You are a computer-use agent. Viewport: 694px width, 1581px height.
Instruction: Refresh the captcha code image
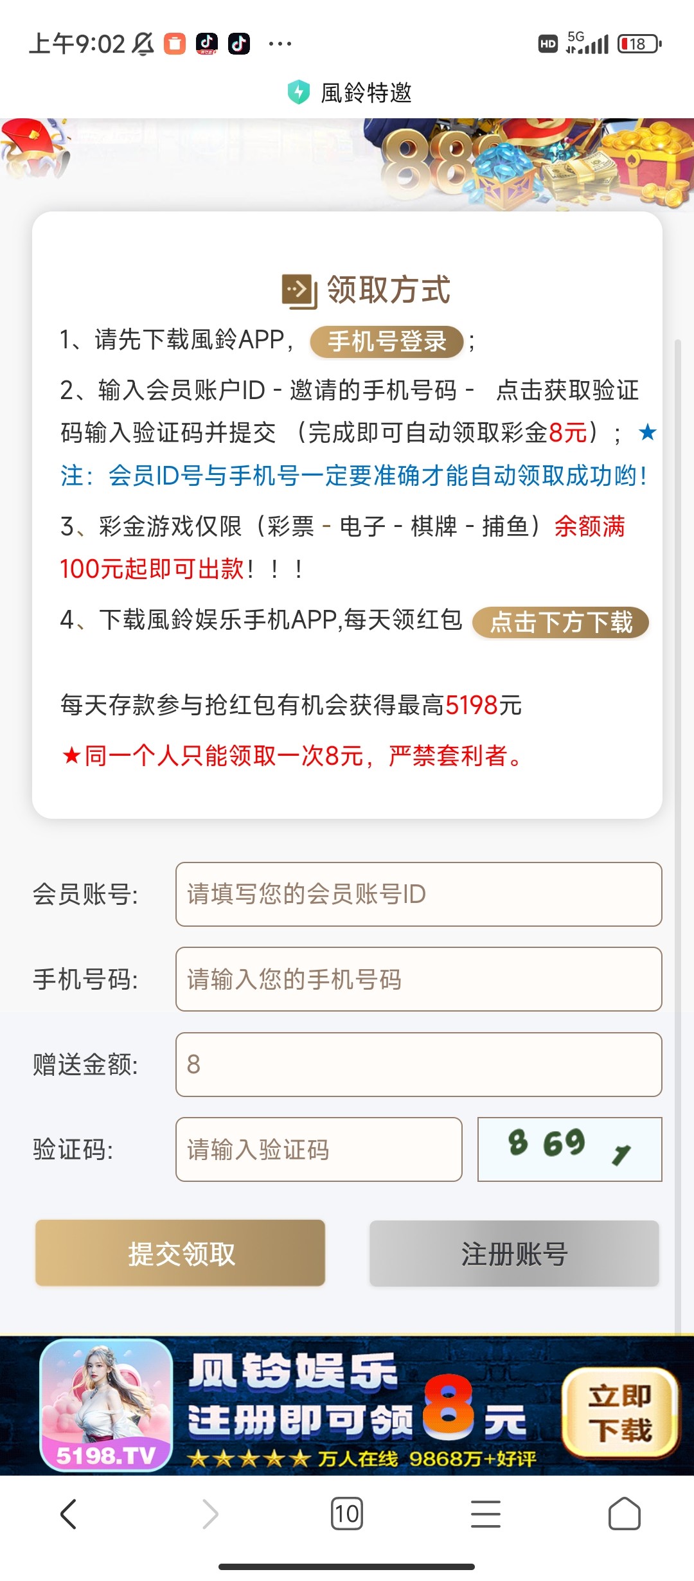[x=569, y=1149]
